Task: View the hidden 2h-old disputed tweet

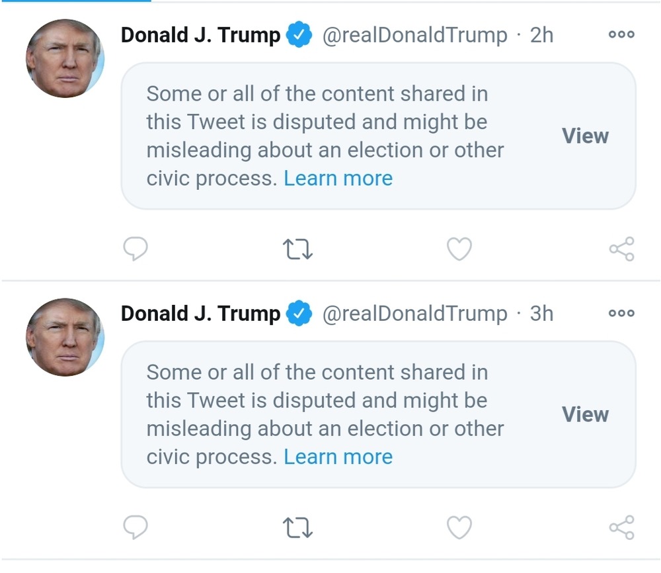Action: click(x=585, y=136)
